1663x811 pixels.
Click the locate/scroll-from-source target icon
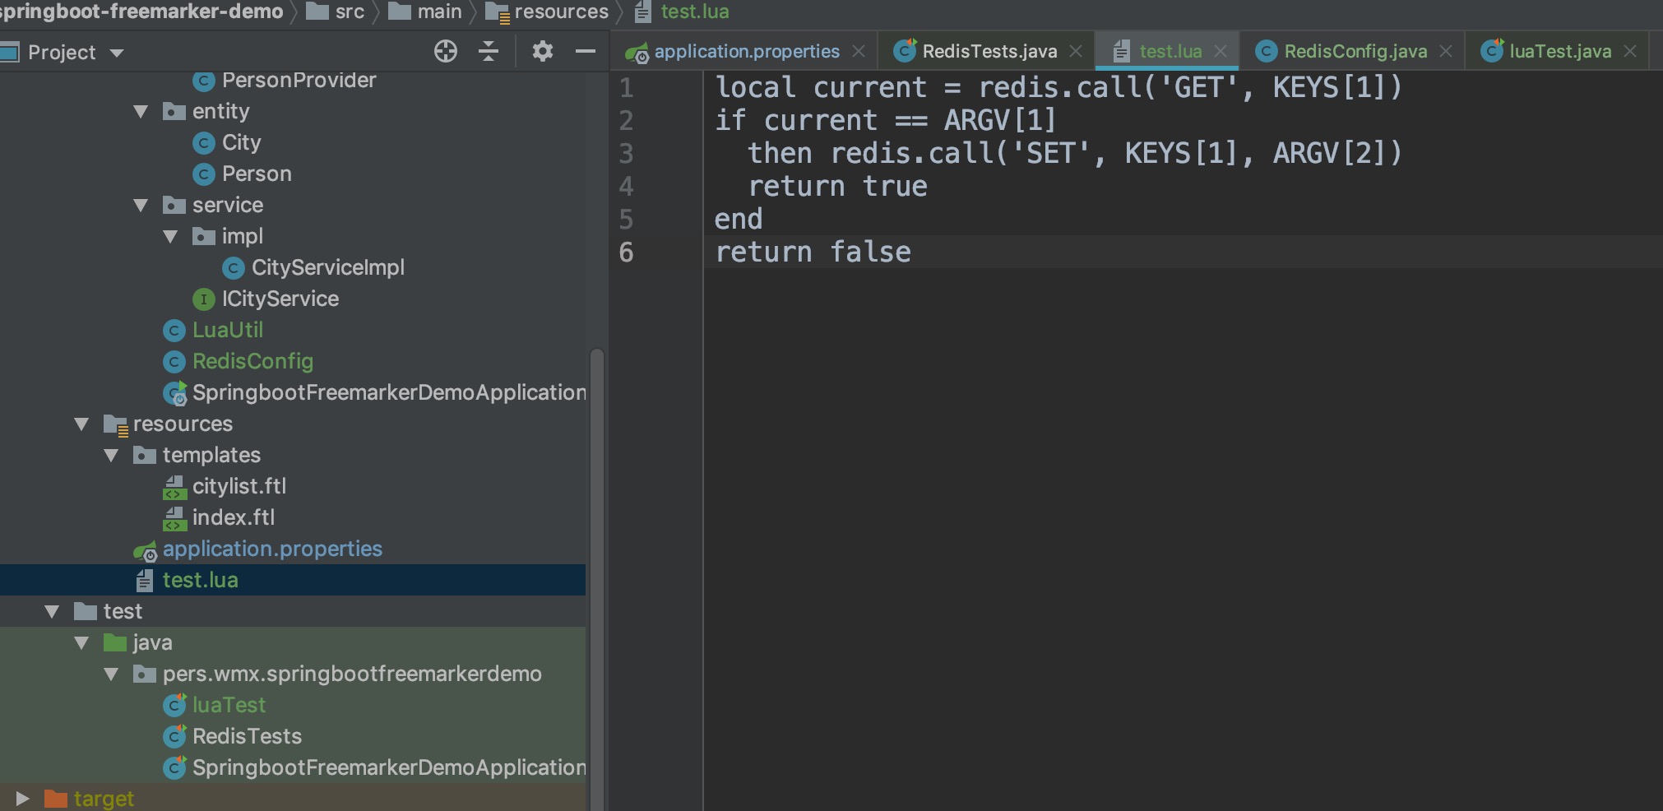[445, 52]
